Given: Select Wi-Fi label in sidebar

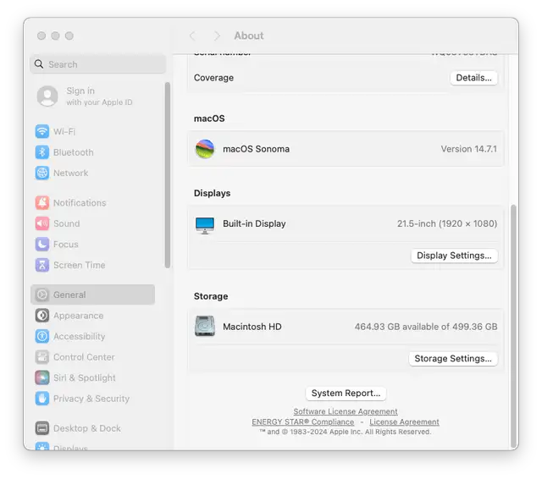Looking at the screenshot, I should 64,131.
